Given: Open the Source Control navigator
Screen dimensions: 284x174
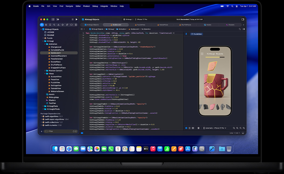Looking at the screenshot, I should [x=46, y=25].
